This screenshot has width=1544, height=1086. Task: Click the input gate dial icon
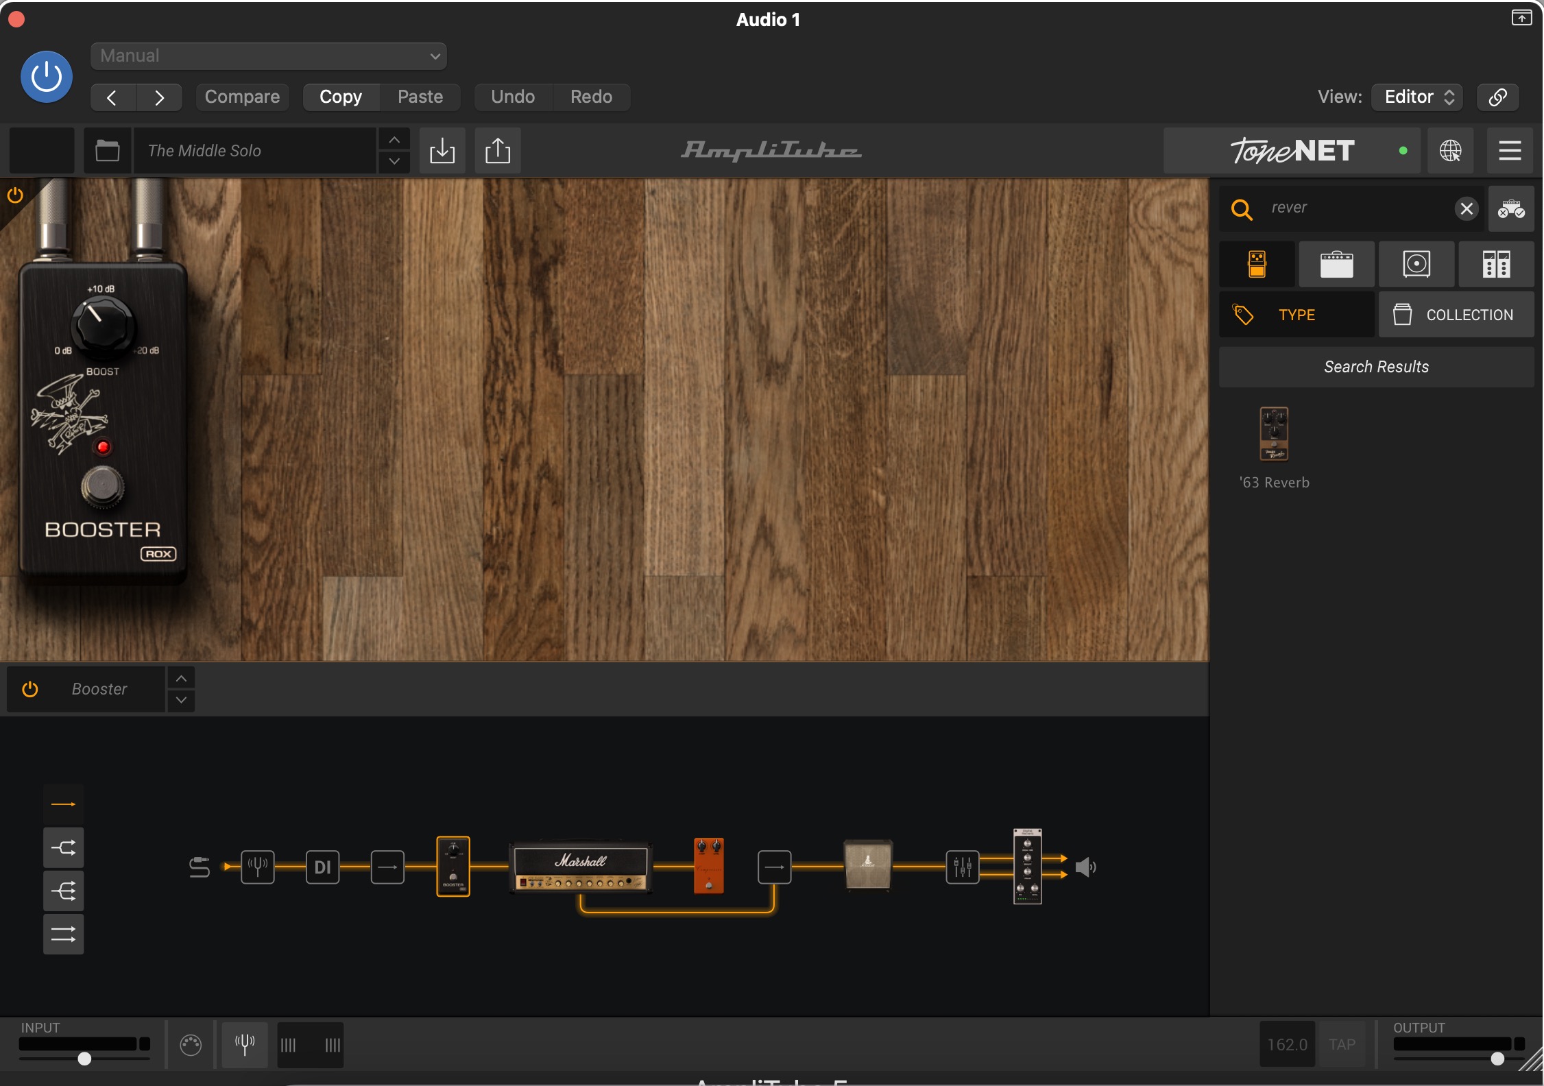click(191, 1045)
